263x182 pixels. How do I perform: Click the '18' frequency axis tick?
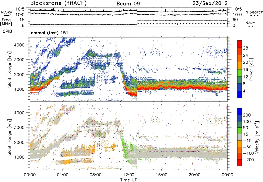22,20
